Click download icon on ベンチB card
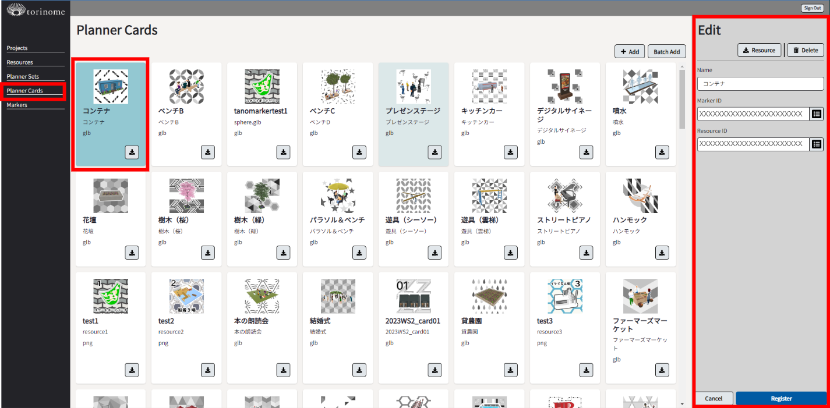 tap(208, 152)
